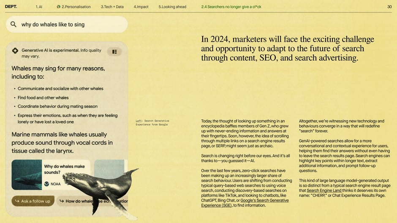Image resolution: width=397 pixels, height=223 pixels.
Task: Click the 'Over the last few years' paragraph
Action: tap(246, 188)
